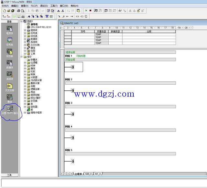207x188 pixels.
Task: Expand the 调用子程序 tree node
Action: (25, 113)
